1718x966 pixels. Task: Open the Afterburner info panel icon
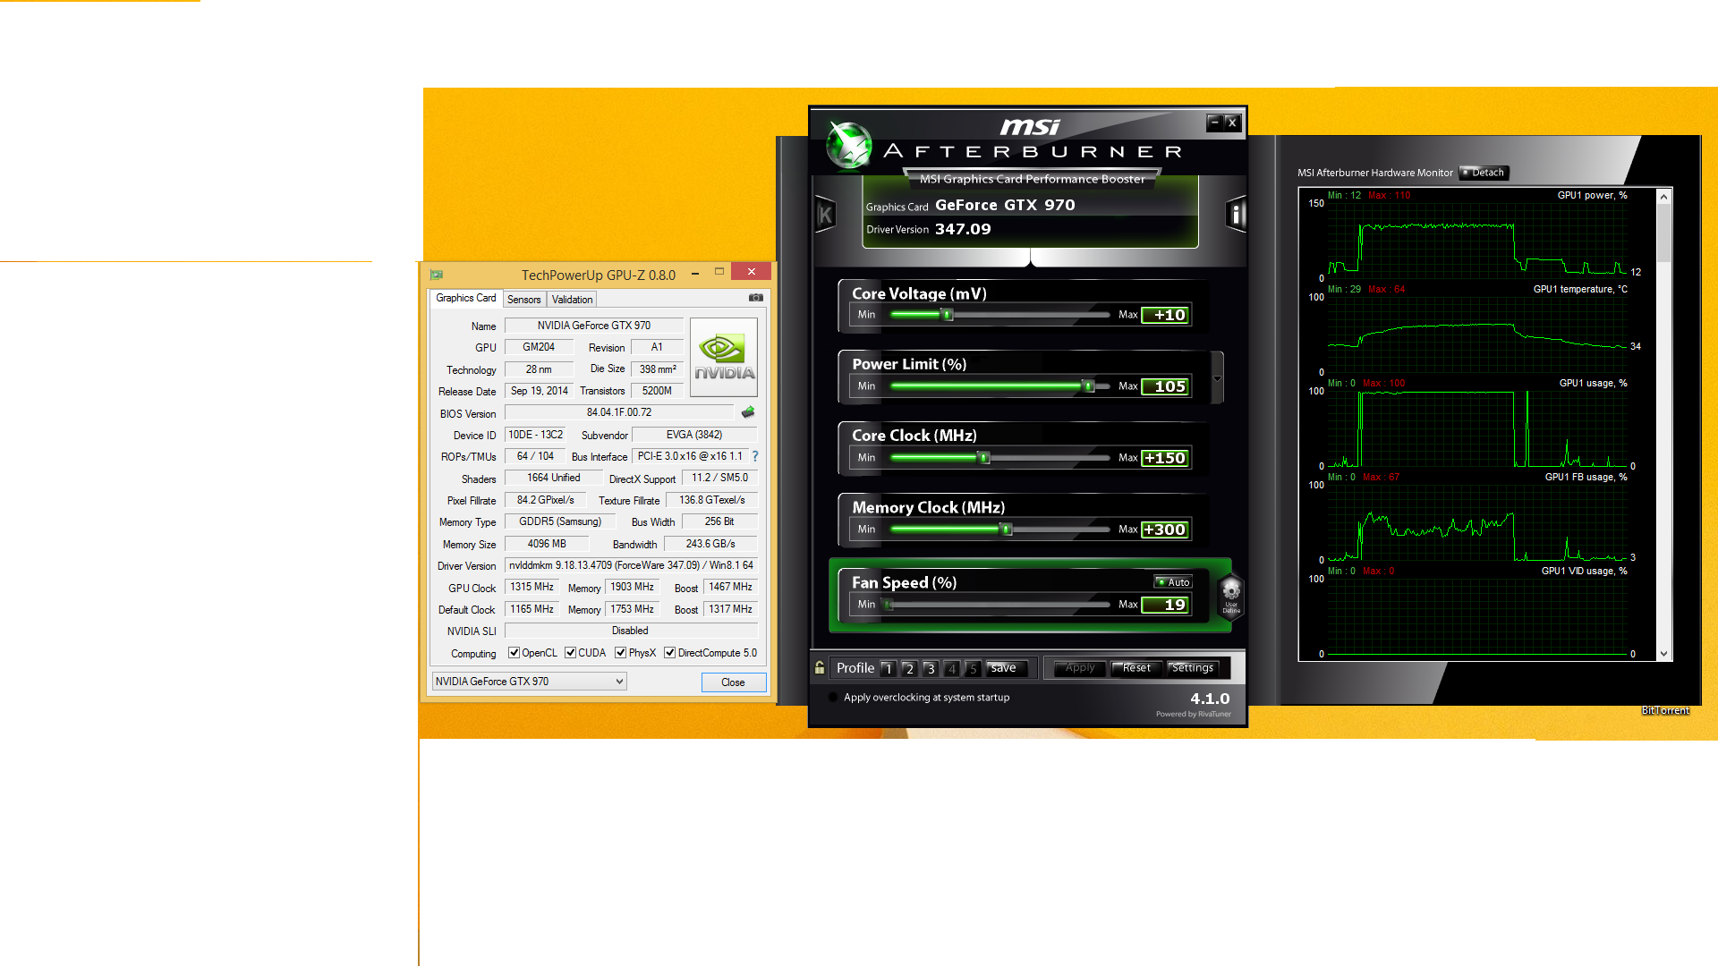click(1236, 215)
